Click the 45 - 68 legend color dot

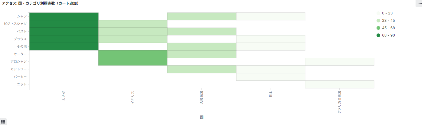378,28
